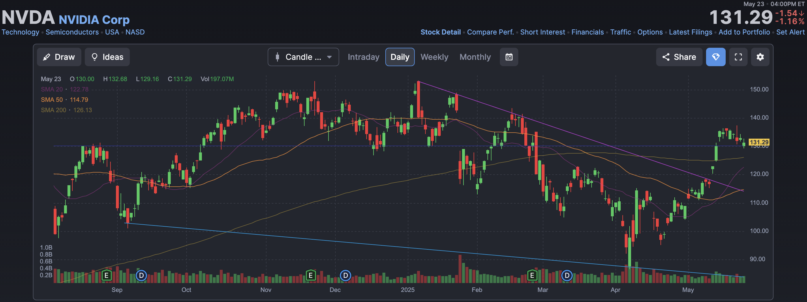The image size is (807, 302).
Task: Click the NVDA ticker heading
Action: (28, 18)
